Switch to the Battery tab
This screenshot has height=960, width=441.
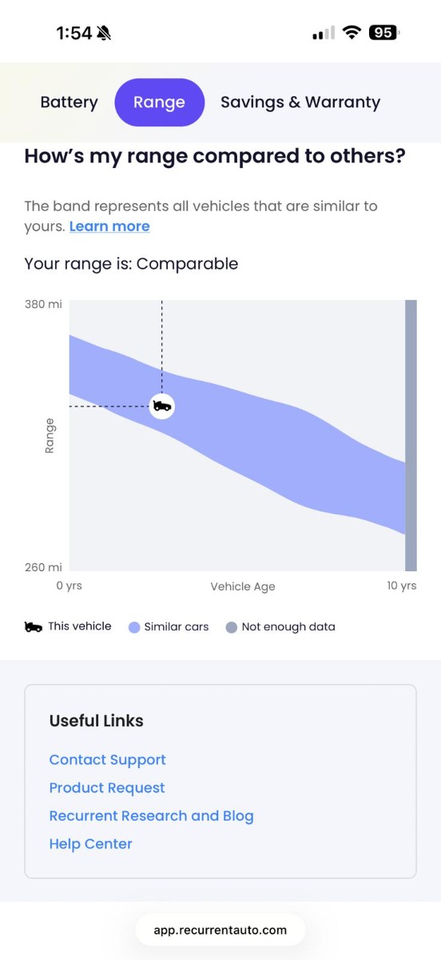pyautogui.click(x=70, y=102)
